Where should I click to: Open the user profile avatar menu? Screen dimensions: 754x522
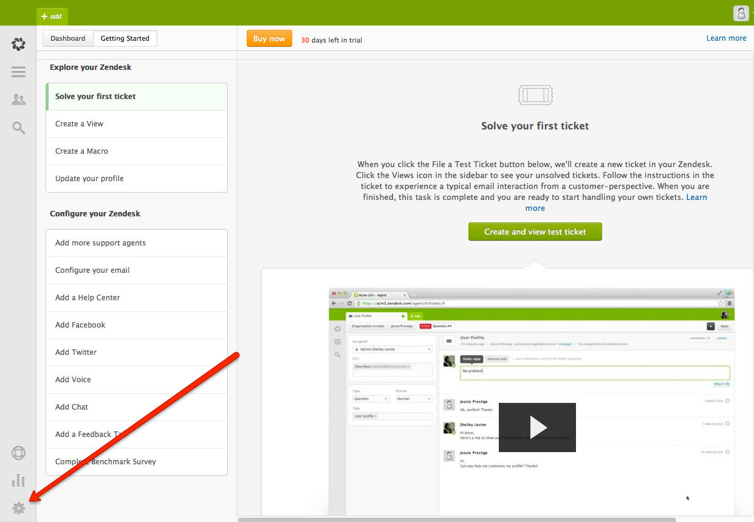coord(741,13)
